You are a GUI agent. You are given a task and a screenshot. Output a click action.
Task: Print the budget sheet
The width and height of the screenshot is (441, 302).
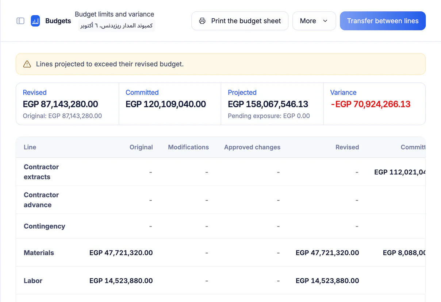click(240, 21)
